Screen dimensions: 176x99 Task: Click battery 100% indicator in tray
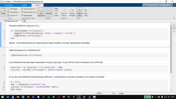pos(147,97)
